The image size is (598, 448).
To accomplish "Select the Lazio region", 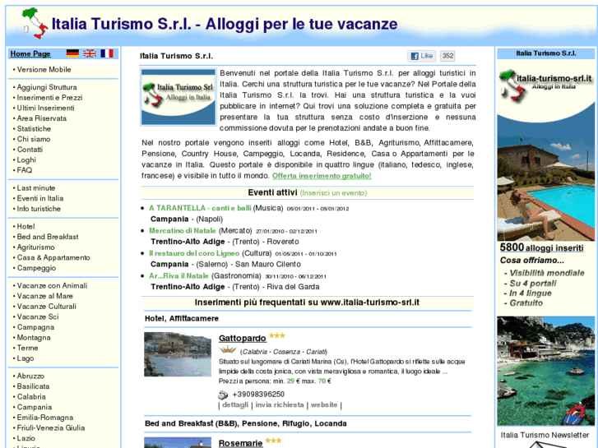I will click(26, 438).
